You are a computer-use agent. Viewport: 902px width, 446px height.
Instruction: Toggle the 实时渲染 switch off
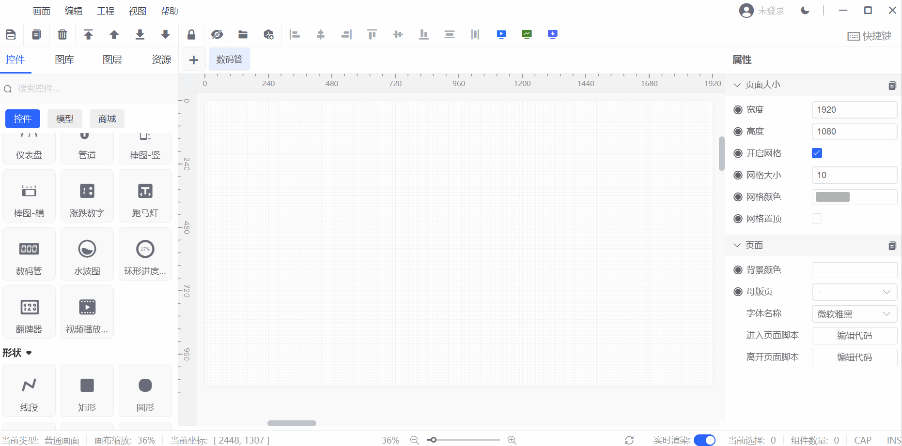pyautogui.click(x=704, y=440)
